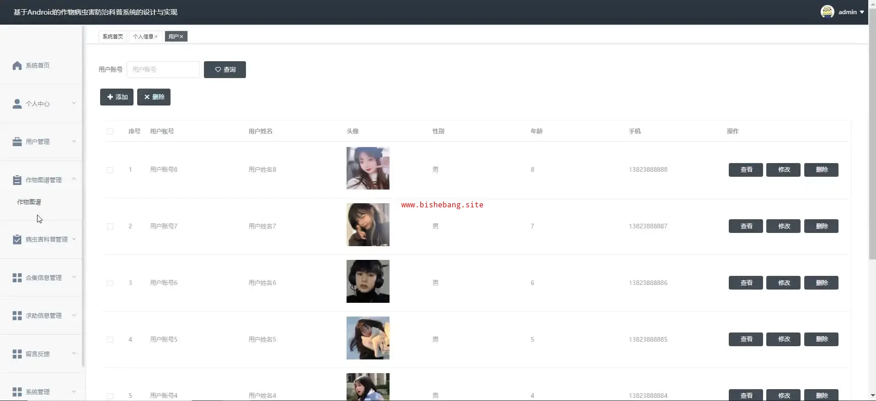Click the page scrollbar down arrow
The image size is (876, 401).
pos(872,396)
